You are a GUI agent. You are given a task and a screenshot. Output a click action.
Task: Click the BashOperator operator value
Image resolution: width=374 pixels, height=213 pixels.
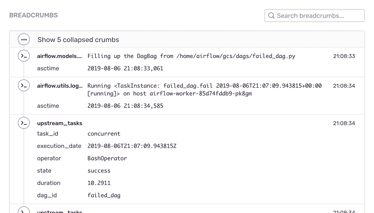(107, 158)
